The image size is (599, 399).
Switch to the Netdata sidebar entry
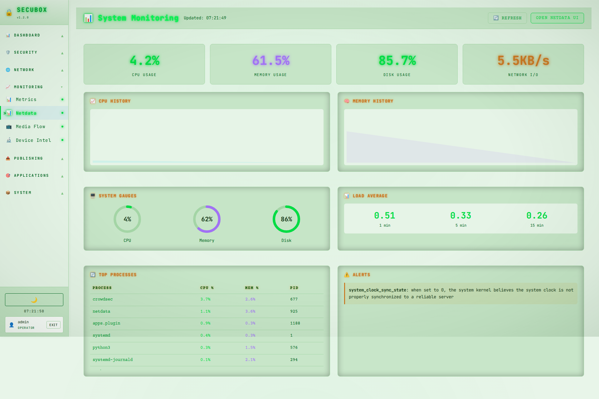coord(26,113)
